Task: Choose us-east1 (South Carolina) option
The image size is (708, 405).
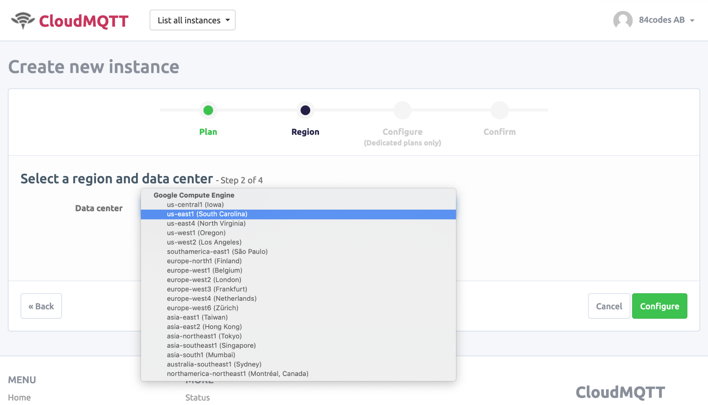Action: [298, 214]
